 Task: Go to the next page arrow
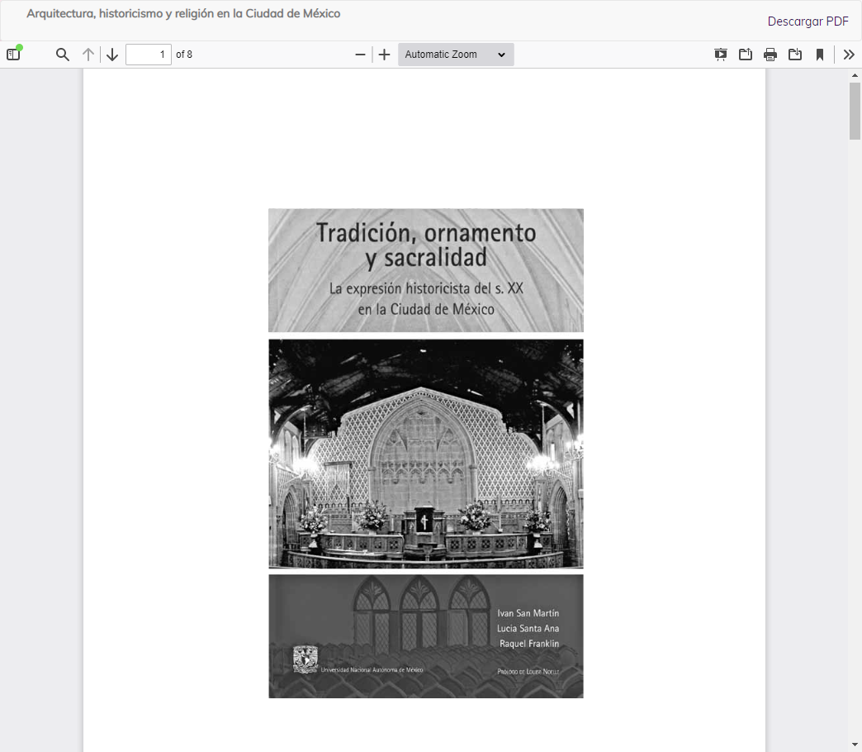pos(112,55)
